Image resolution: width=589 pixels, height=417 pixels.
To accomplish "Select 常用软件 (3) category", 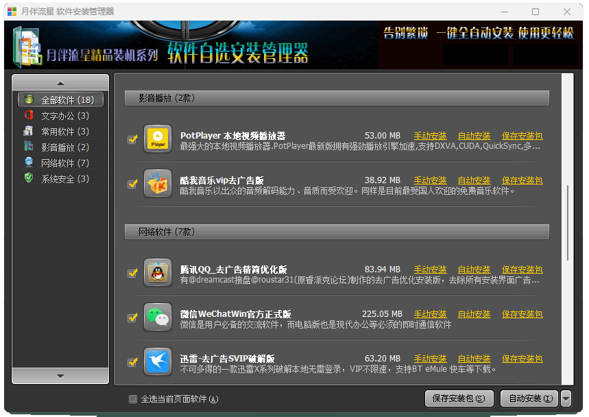I will tap(60, 131).
